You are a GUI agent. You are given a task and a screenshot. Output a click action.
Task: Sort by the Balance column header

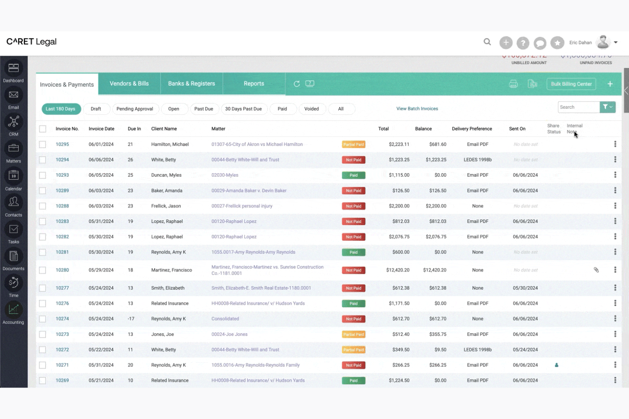pyautogui.click(x=423, y=129)
